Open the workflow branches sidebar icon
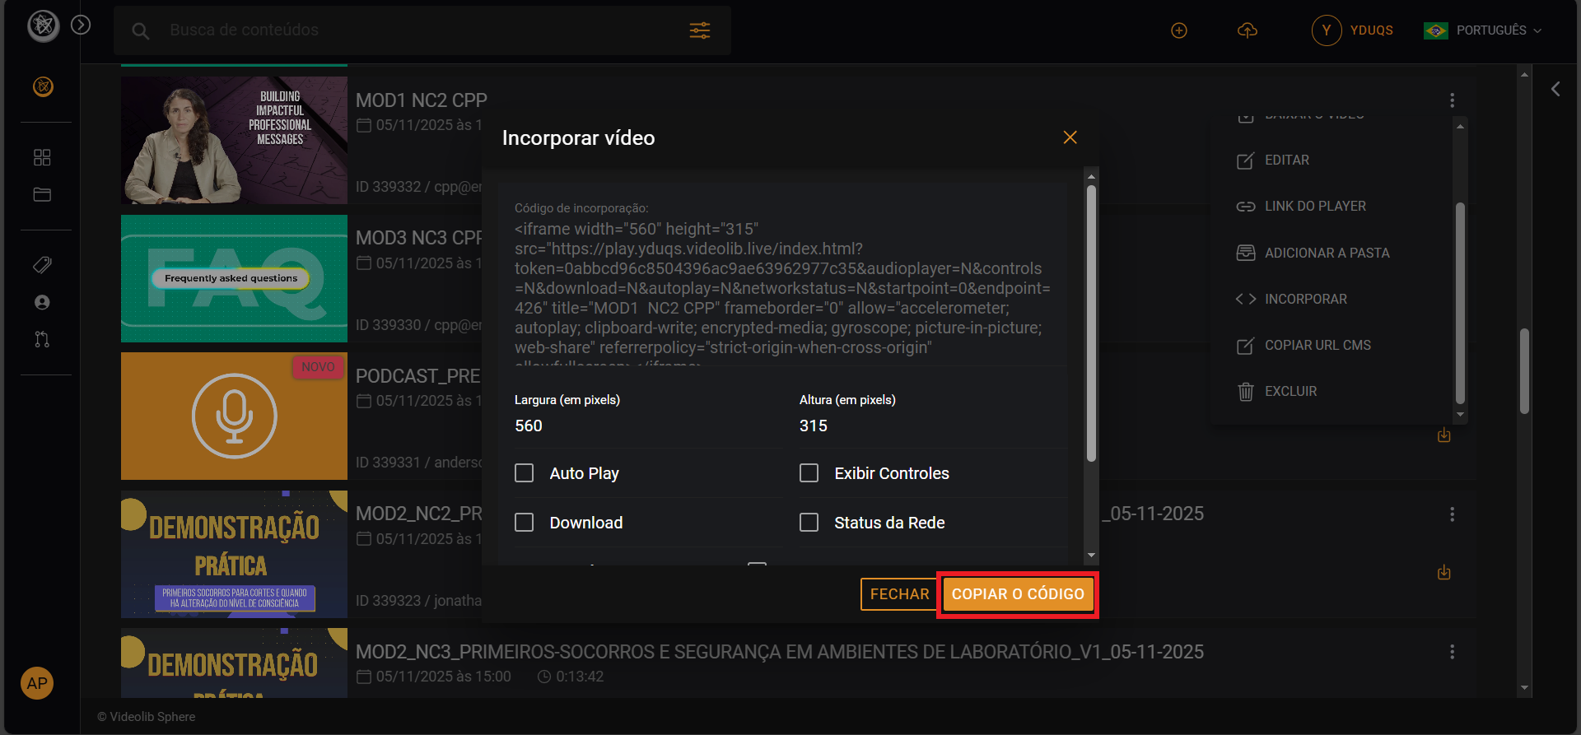This screenshot has width=1581, height=735. pos(42,339)
